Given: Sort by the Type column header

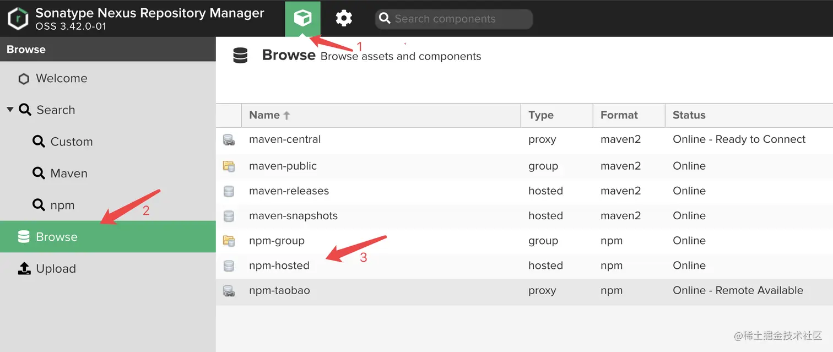Looking at the screenshot, I should (x=556, y=115).
